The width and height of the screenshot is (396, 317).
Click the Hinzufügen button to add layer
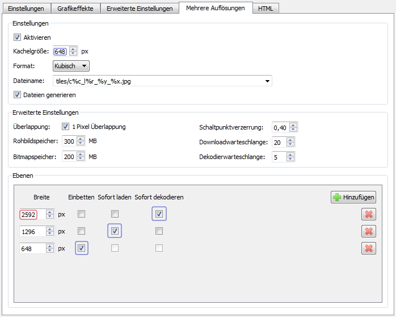[x=353, y=197]
